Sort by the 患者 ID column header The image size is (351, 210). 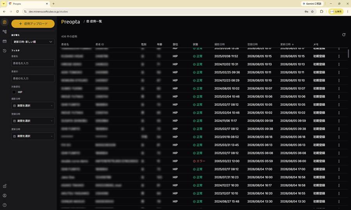tap(99, 44)
